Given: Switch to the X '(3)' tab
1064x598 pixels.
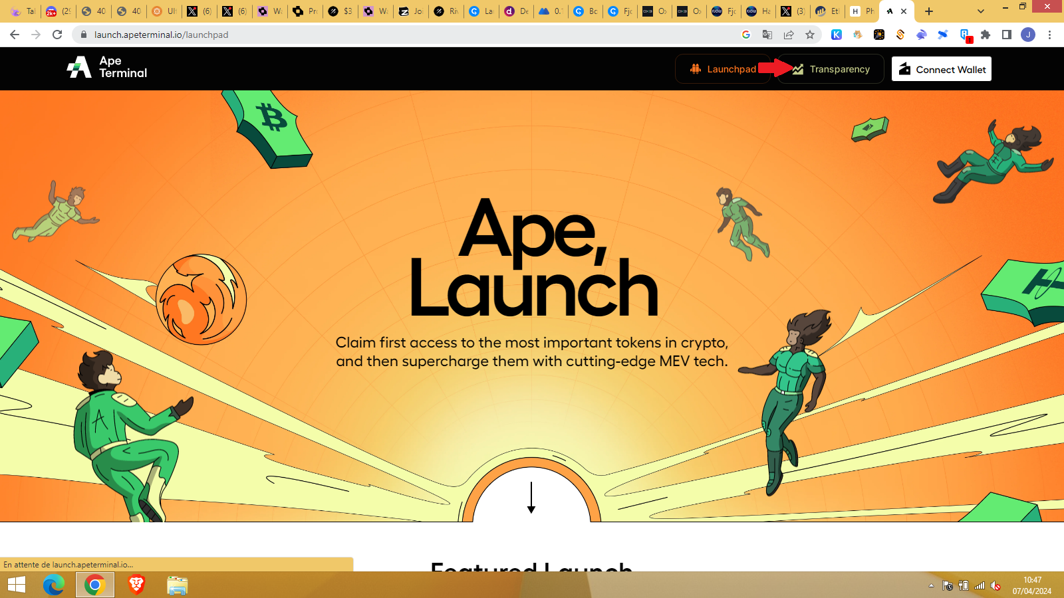Looking at the screenshot, I should point(793,11).
